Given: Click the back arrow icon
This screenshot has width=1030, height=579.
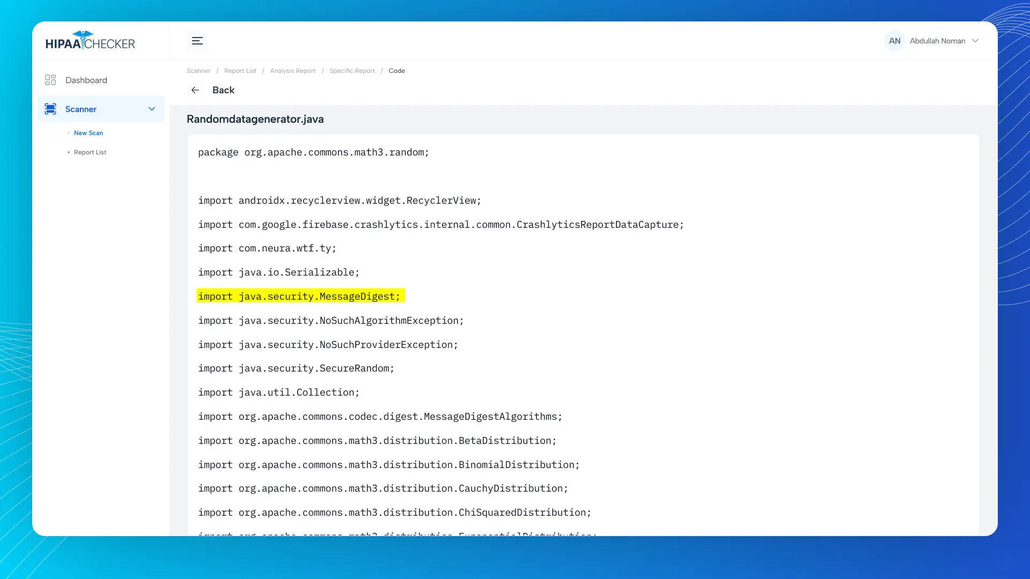Looking at the screenshot, I should (195, 90).
